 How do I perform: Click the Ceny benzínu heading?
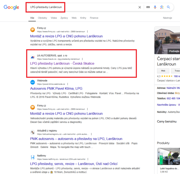click(167, 122)
